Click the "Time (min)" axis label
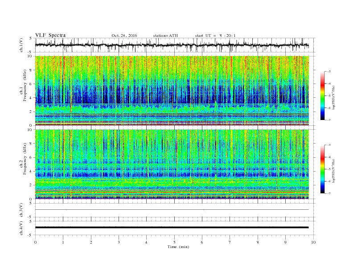The image size is (353, 272). pos(178,247)
